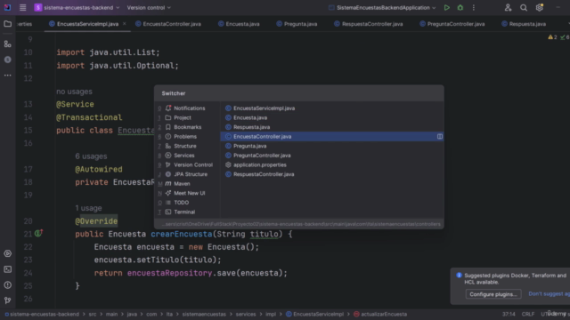Open the sistema-encuestas-backend project dropdown
The width and height of the screenshot is (570, 320).
[x=77, y=8]
